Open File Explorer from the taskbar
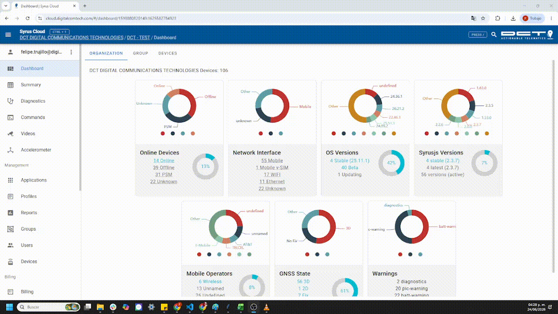 click(100, 307)
